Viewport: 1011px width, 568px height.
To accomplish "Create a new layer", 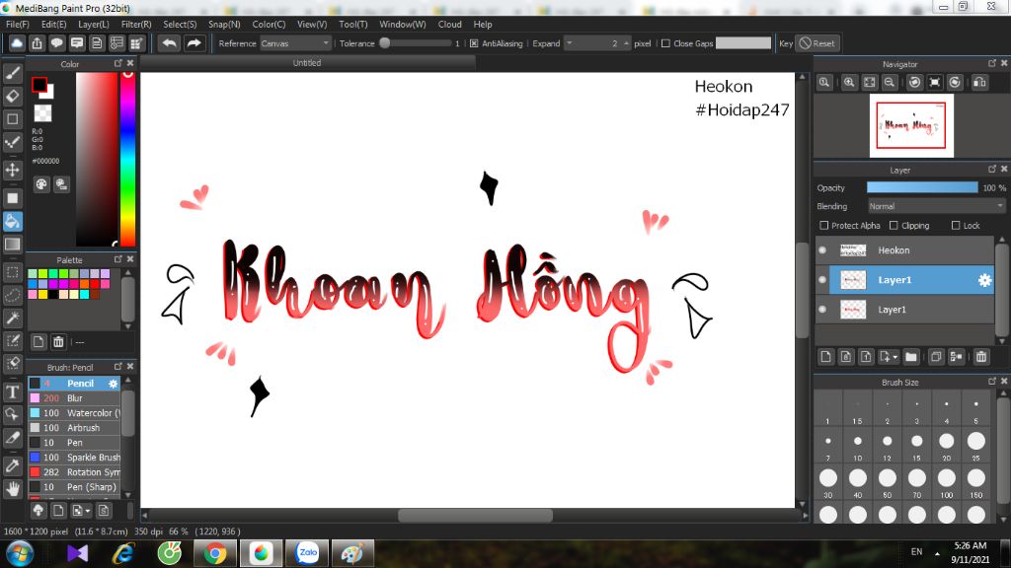I will (x=826, y=357).
